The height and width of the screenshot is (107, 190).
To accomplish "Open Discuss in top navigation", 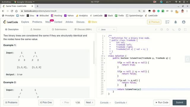I will 80,22.
